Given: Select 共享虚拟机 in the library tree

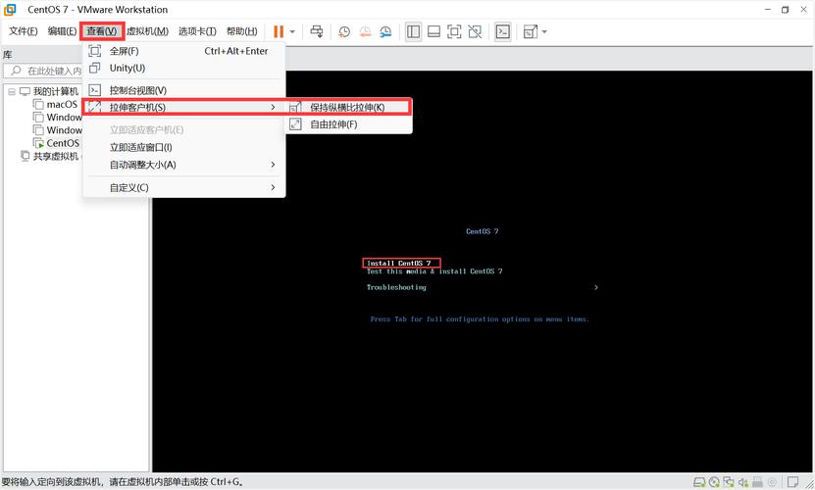Looking at the screenshot, I should point(56,156).
